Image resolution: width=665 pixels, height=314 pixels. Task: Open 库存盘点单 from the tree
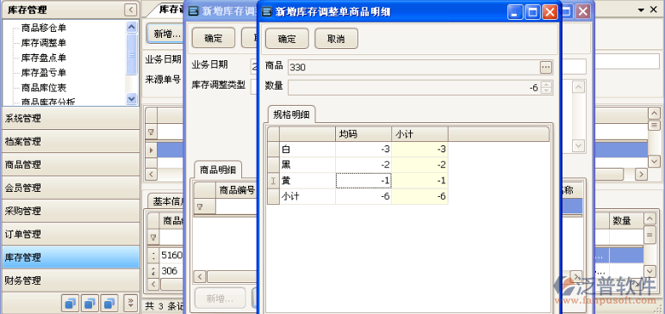click(x=44, y=58)
